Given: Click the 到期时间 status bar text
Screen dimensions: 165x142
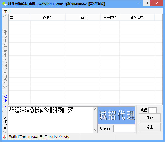Looking at the screenshot, I should [x=39, y=137].
